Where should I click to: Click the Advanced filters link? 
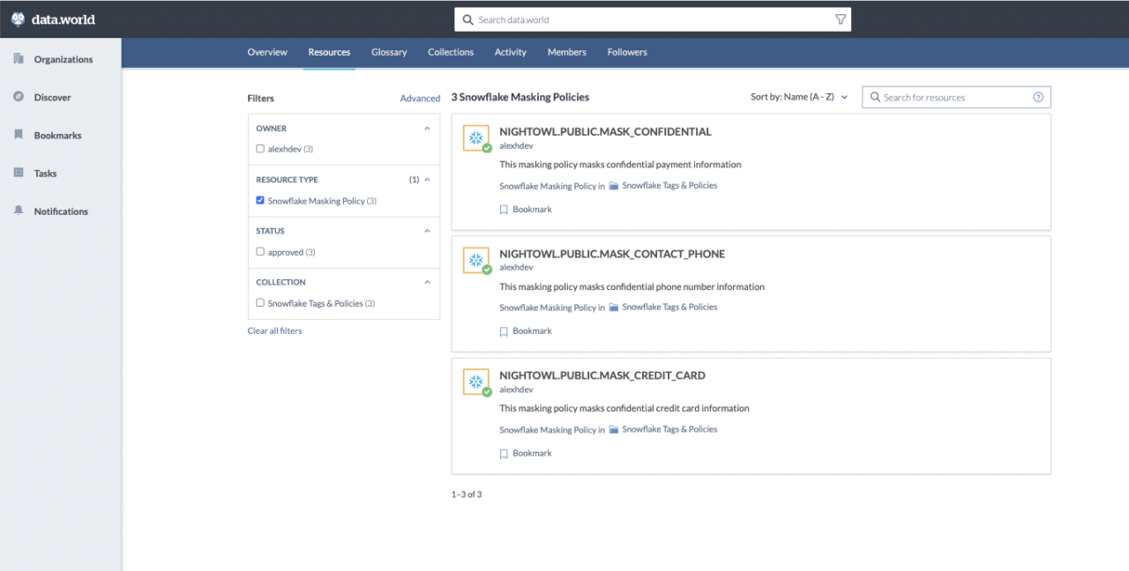click(420, 99)
